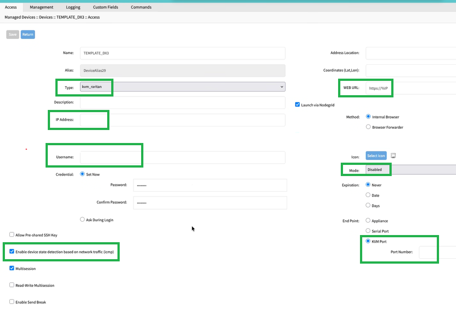Click the IP Address input field
This screenshot has height=311, width=456.
click(182, 120)
